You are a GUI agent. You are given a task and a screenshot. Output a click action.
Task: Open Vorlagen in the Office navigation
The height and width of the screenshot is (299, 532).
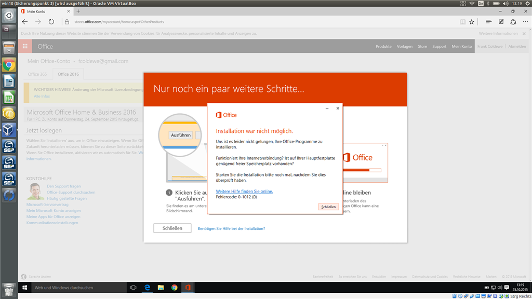coord(405,46)
